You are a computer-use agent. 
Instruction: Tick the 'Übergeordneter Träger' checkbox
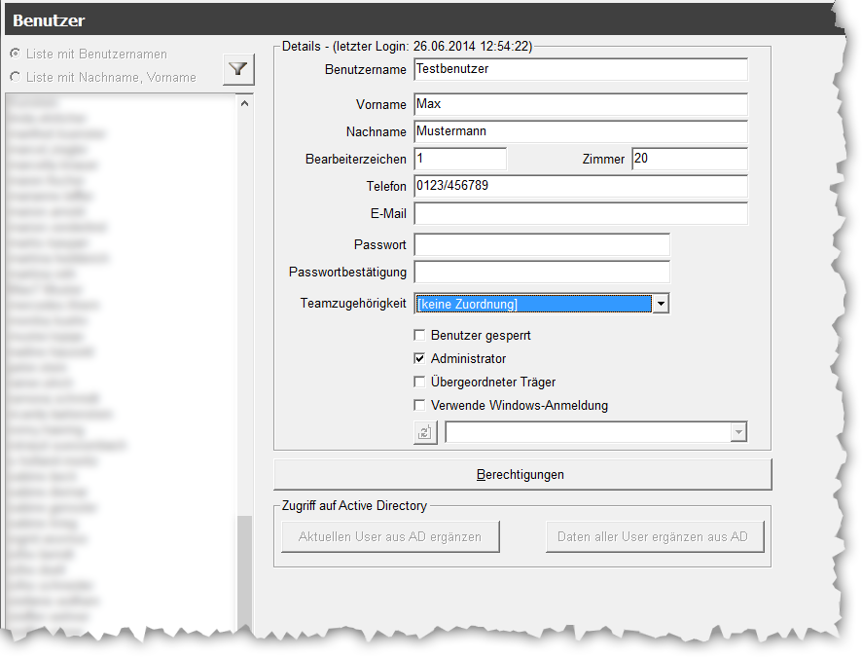pos(420,383)
